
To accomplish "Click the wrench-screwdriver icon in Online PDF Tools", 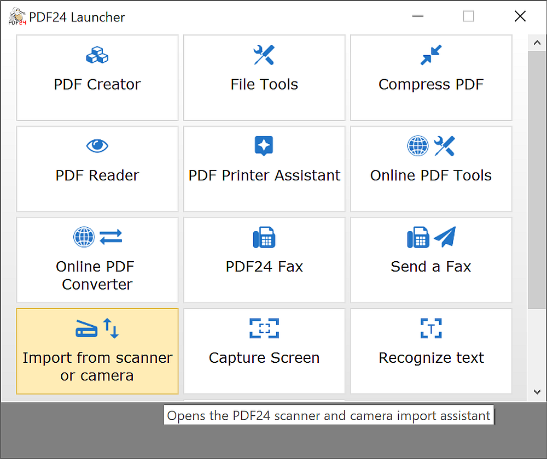I will tap(444, 146).
